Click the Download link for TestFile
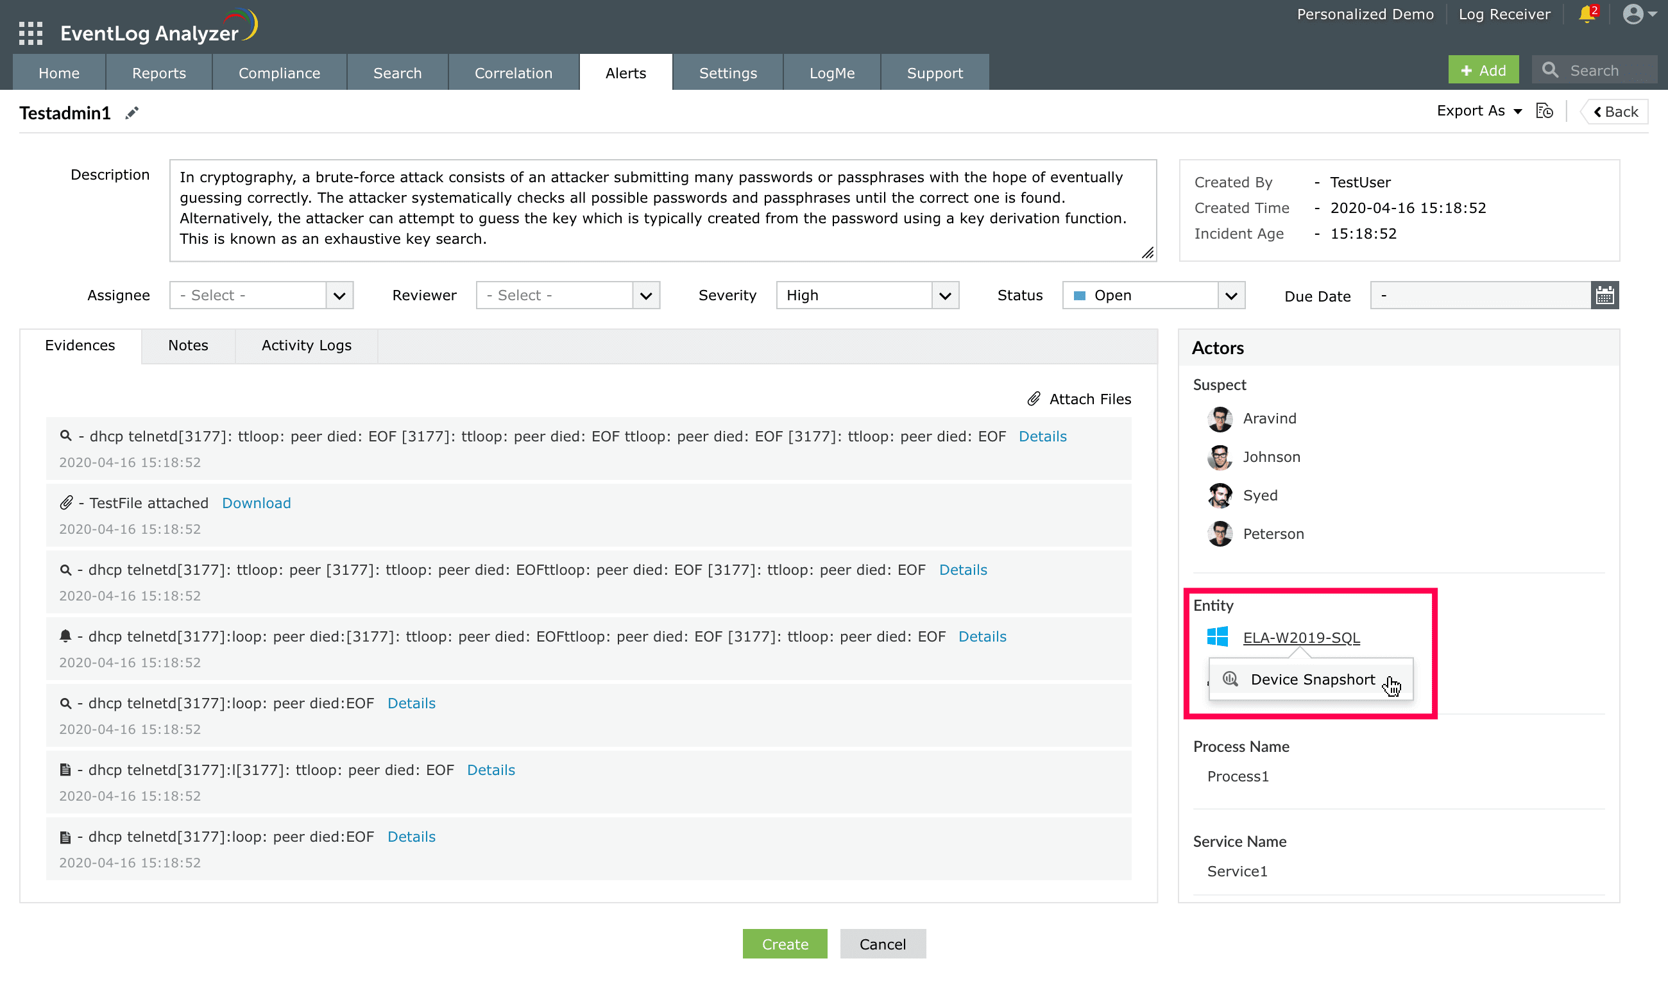Screen dimensions: 1668x988 (256, 504)
